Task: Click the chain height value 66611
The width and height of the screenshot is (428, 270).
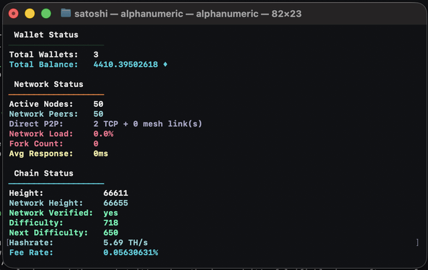Action: coord(116,193)
